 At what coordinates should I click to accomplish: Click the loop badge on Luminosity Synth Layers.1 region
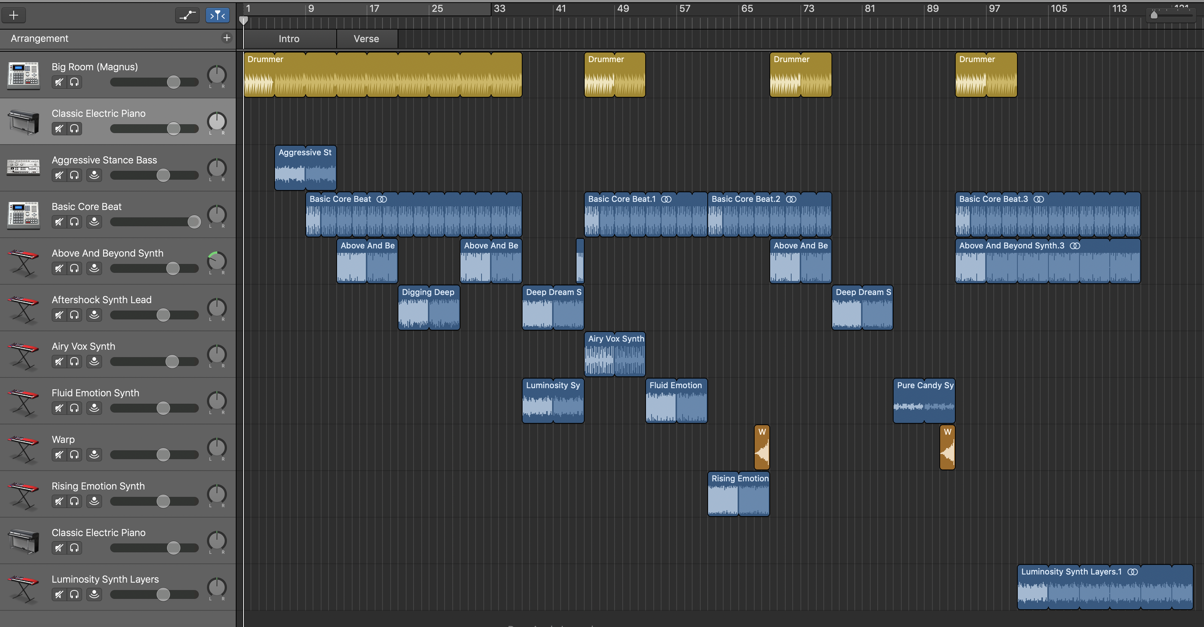coord(1133,571)
